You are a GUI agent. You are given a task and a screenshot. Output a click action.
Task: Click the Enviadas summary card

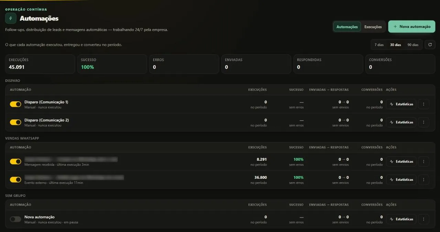tap(256, 64)
